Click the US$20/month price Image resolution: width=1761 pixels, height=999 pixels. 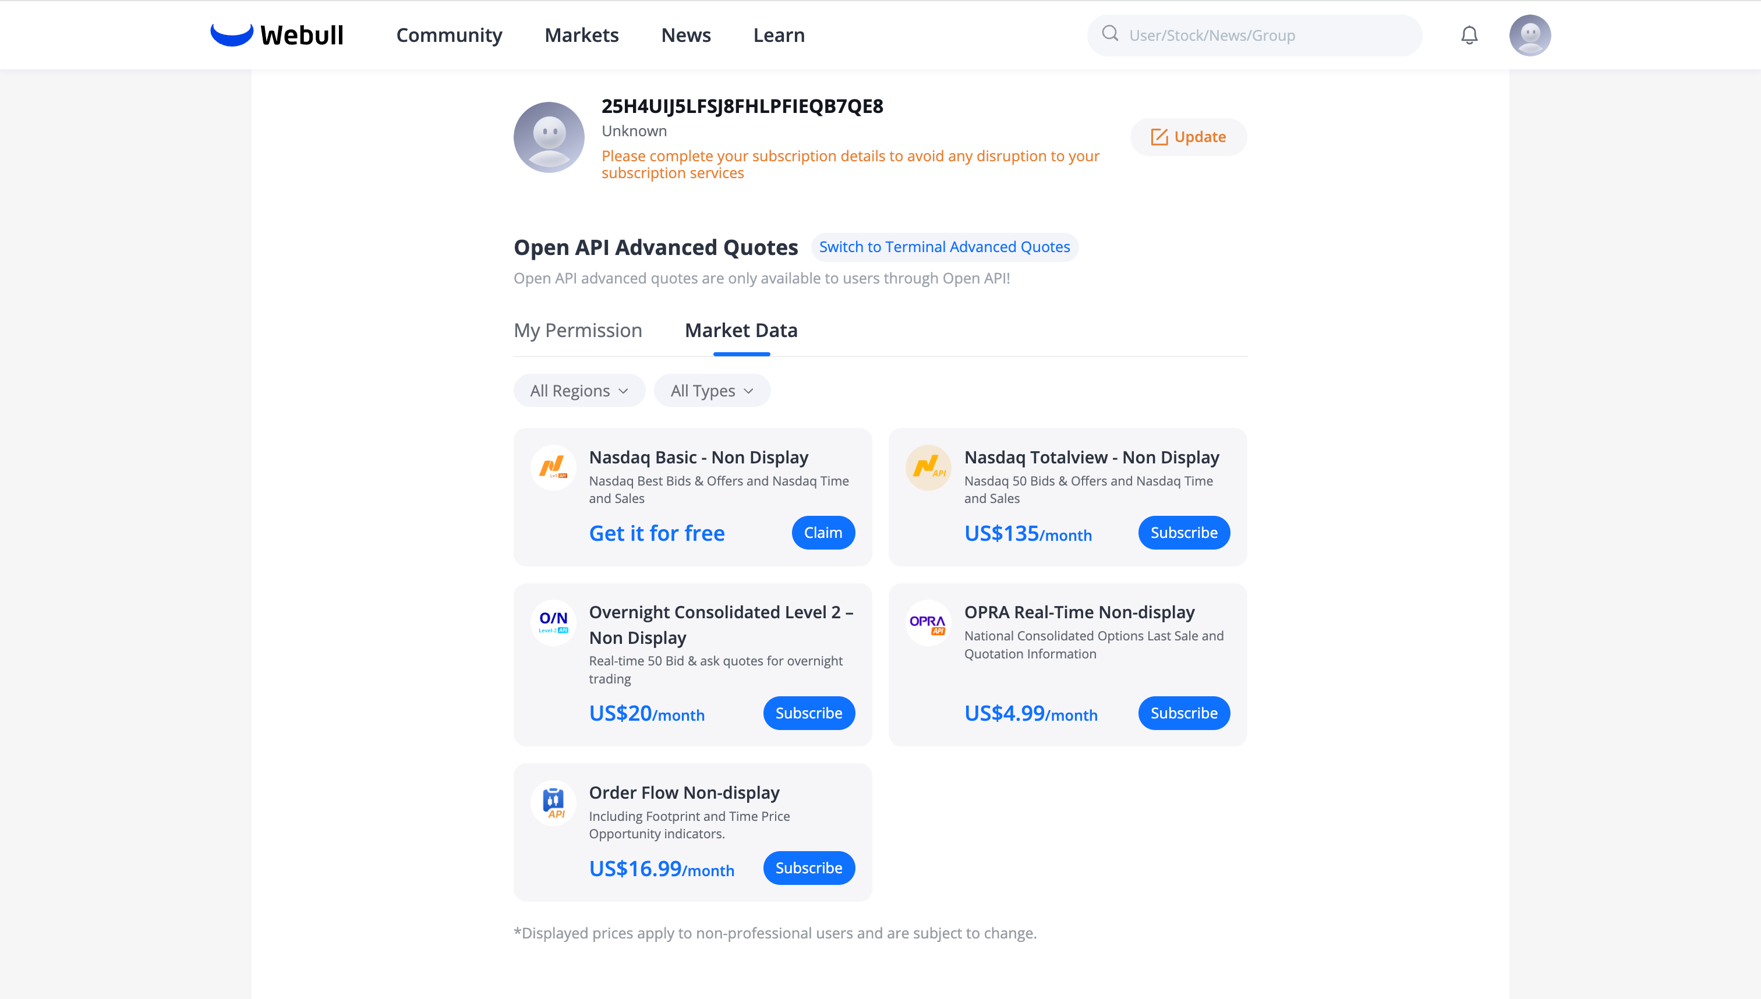(646, 714)
